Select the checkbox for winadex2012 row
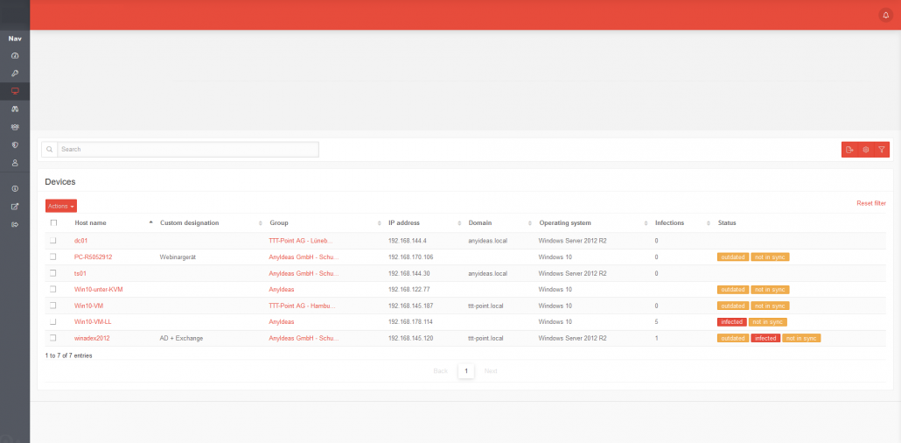The width and height of the screenshot is (901, 443). click(53, 338)
